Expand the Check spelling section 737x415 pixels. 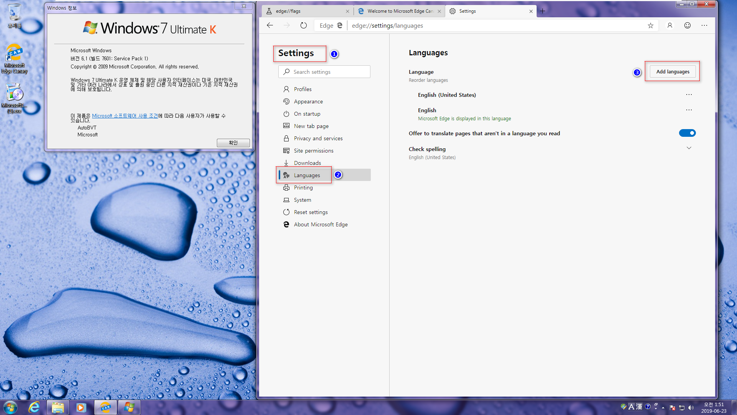(689, 148)
